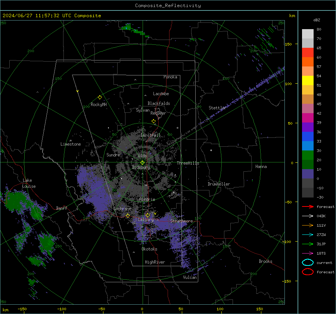Click the red forecast arrow in legend
Image resolution: width=336 pixels, height=314 pixels.
click(308, 206)
